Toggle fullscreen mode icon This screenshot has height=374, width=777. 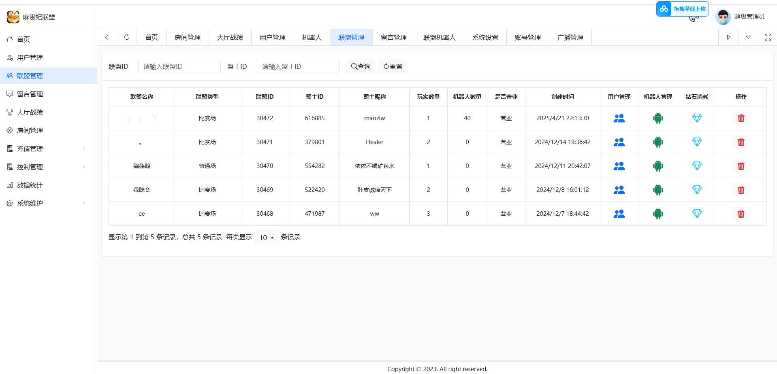[768, 37]
